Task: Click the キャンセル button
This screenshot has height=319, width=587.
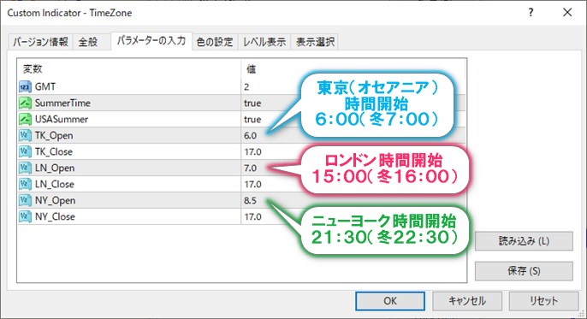Action: (467, 301)
